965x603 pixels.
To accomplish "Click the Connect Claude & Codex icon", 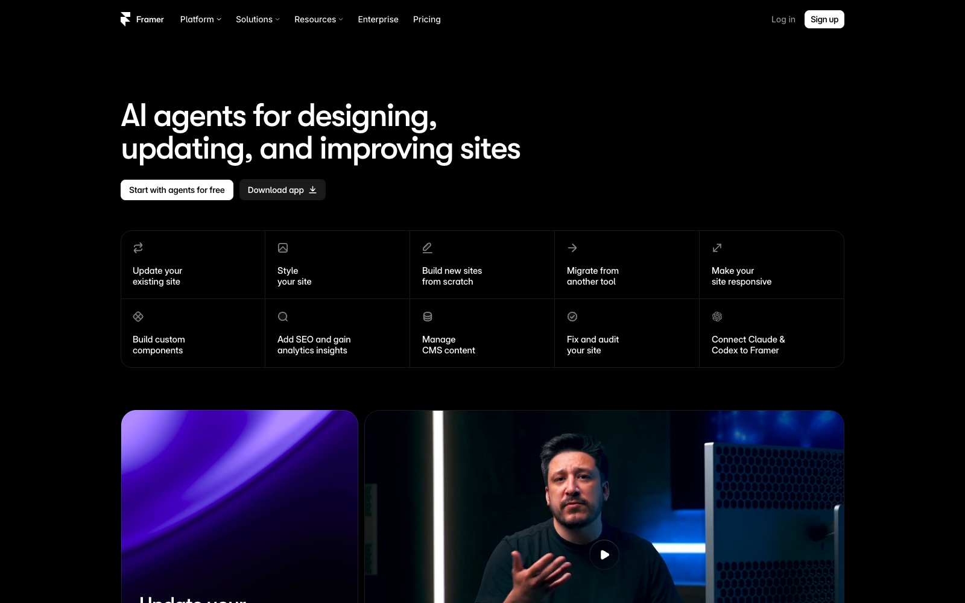I will coord(717,317).
